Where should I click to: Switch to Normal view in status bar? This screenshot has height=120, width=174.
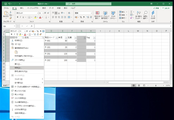[x=133, y=86]
